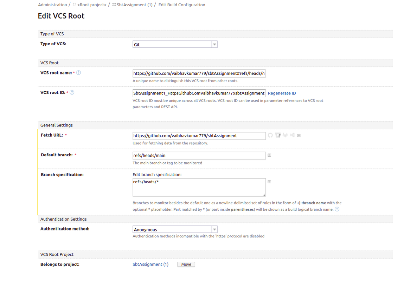The image size is (404, 281).
Task: Go to Administration breadcrumb
Action: tap(52, 5)
